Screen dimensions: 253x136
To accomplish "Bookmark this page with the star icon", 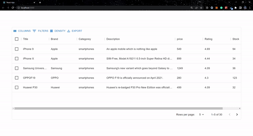I will (x=201, y=8).
